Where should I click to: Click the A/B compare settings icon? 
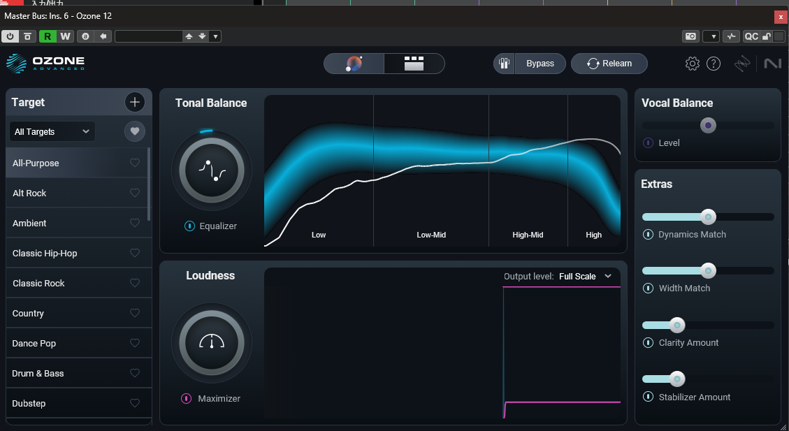[x=85, y=36]
